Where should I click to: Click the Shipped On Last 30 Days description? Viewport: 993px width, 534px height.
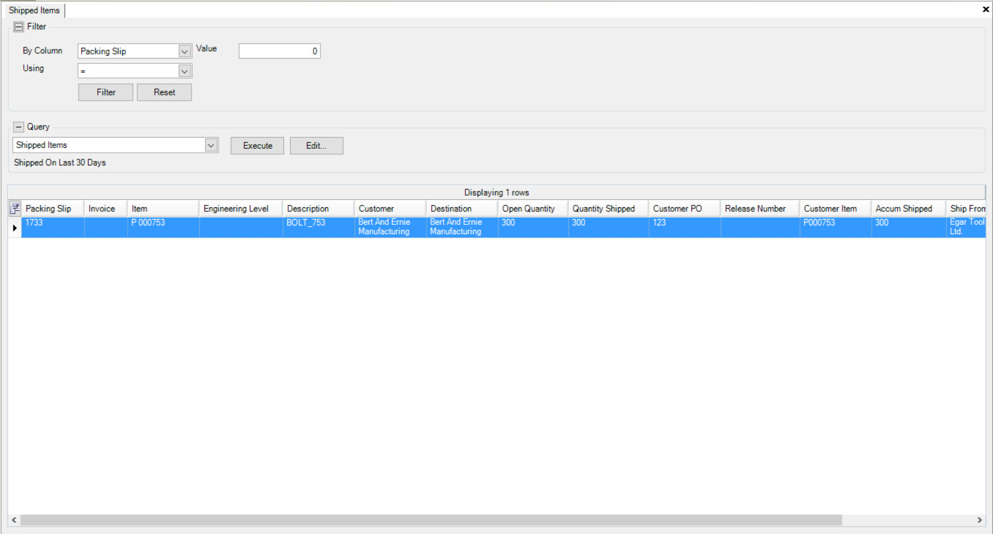[x=60, y=163]
